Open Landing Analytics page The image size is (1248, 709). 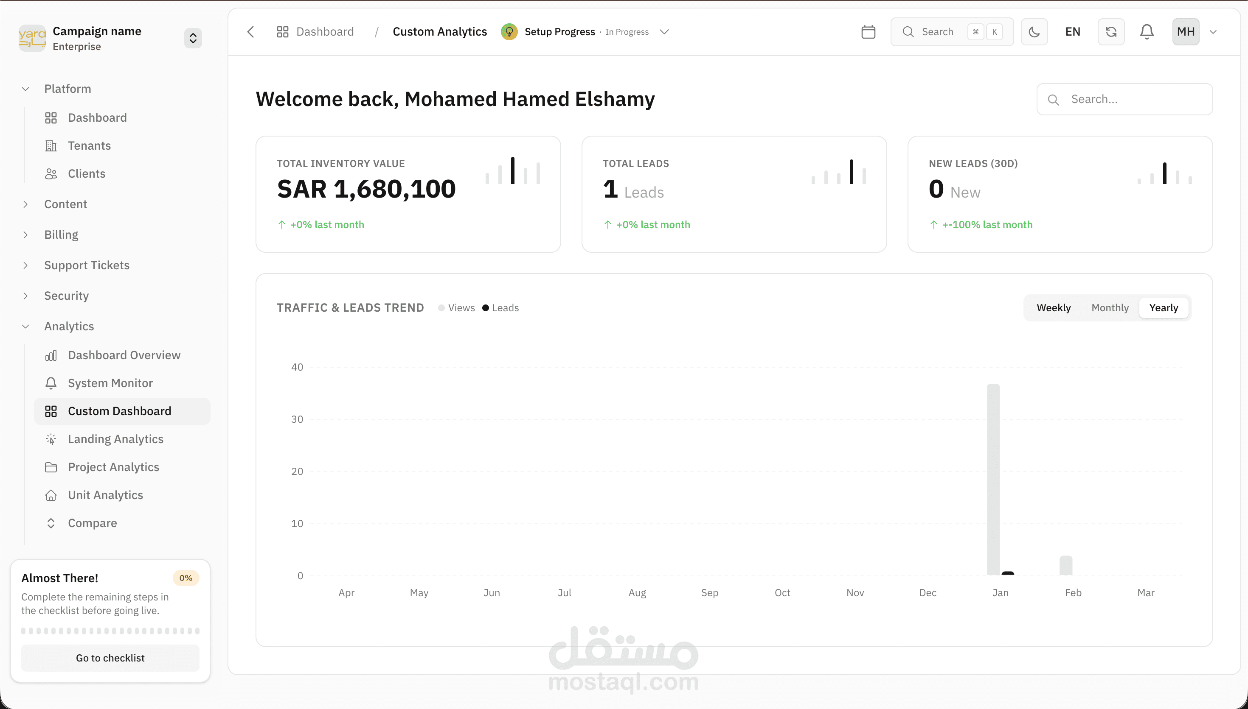click(x=115, y=439)
